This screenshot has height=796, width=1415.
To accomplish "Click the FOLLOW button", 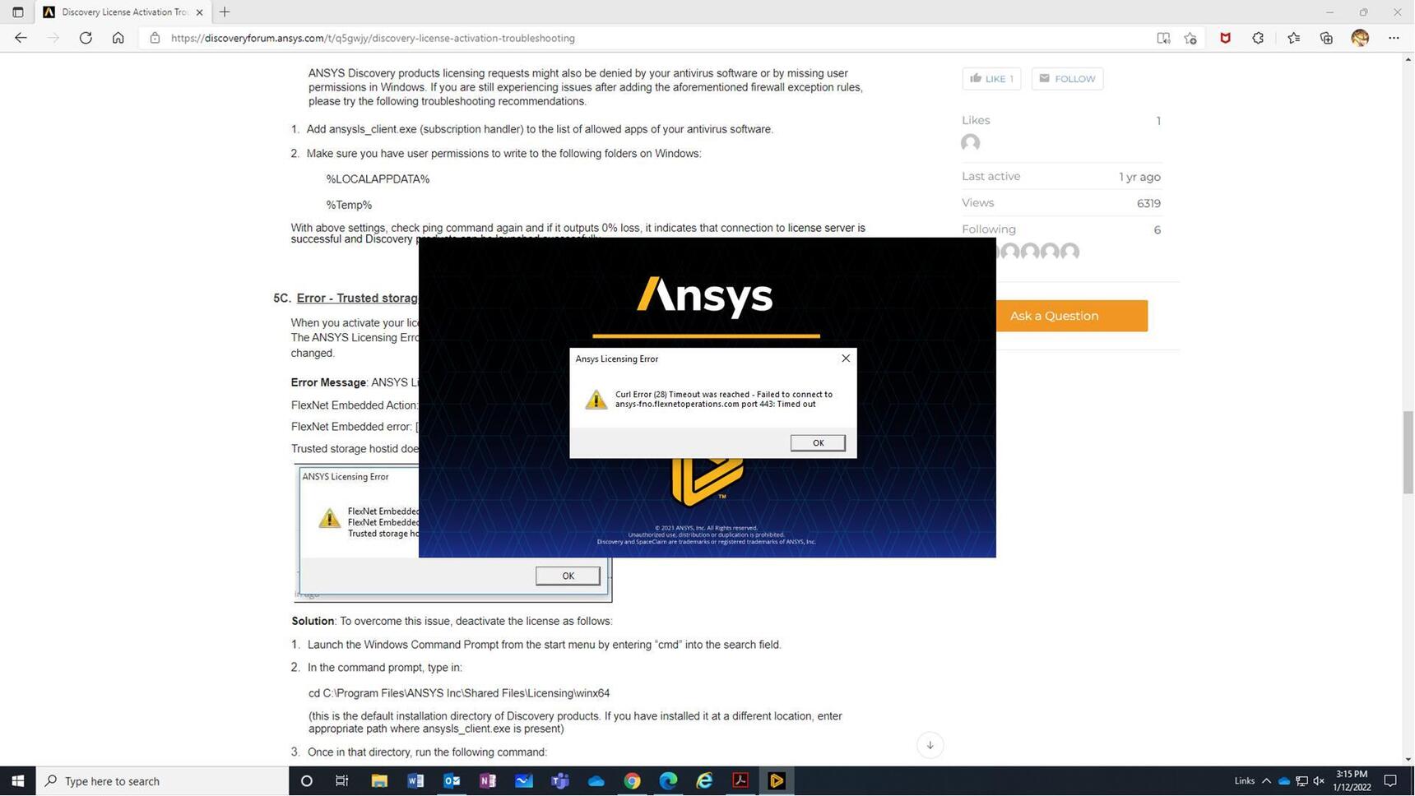I will [x=1067, y=78].
